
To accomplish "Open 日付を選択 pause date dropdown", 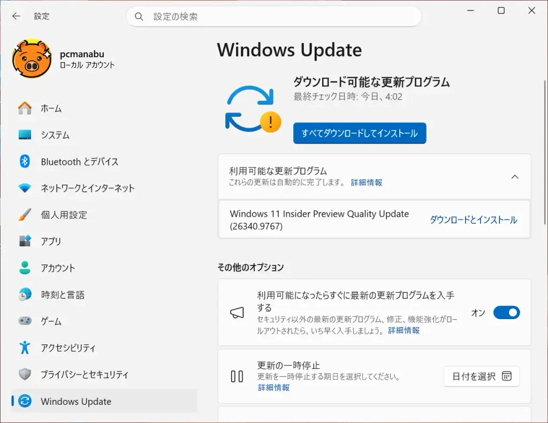I will click(482, 376).
